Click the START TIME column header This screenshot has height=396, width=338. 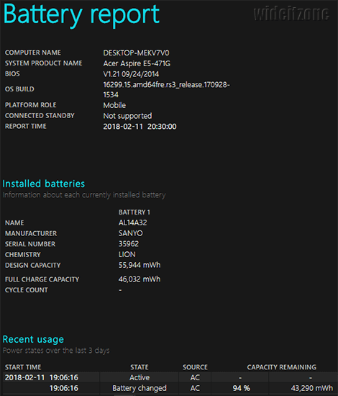[23, 367]
